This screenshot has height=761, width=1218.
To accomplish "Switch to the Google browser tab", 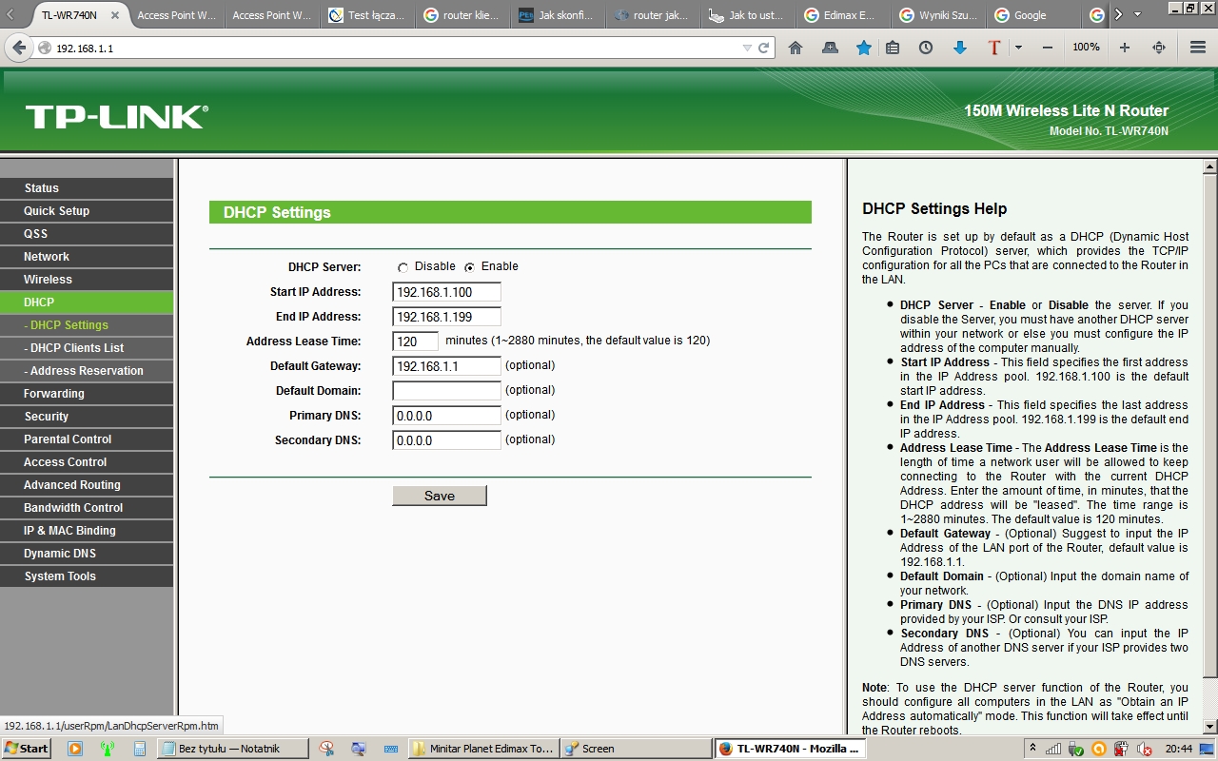I will coord(1030,15).
